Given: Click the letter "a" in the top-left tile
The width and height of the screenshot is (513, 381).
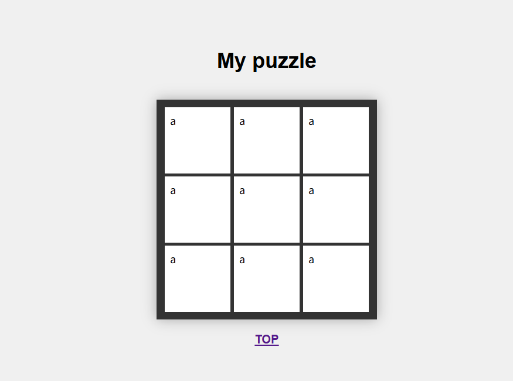Looking at the screenshot, I should click(173, 122).
